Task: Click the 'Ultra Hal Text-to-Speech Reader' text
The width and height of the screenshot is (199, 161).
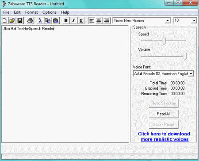Action: click(28, 29)
